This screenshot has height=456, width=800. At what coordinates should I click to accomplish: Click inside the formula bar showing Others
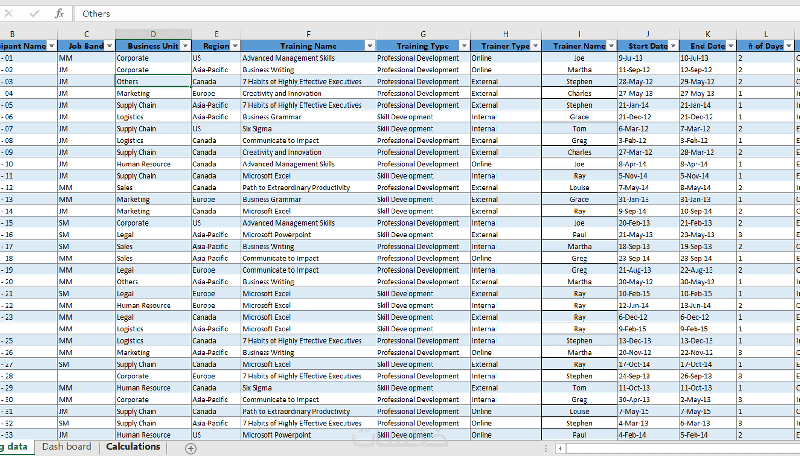click(x=438, y=14)
